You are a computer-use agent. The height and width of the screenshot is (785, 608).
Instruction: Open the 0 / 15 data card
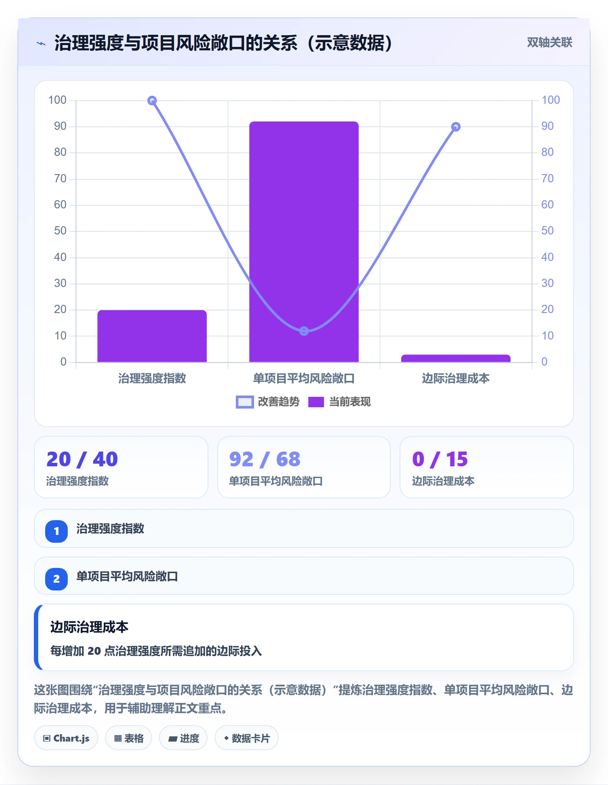(x=487, y=467)
